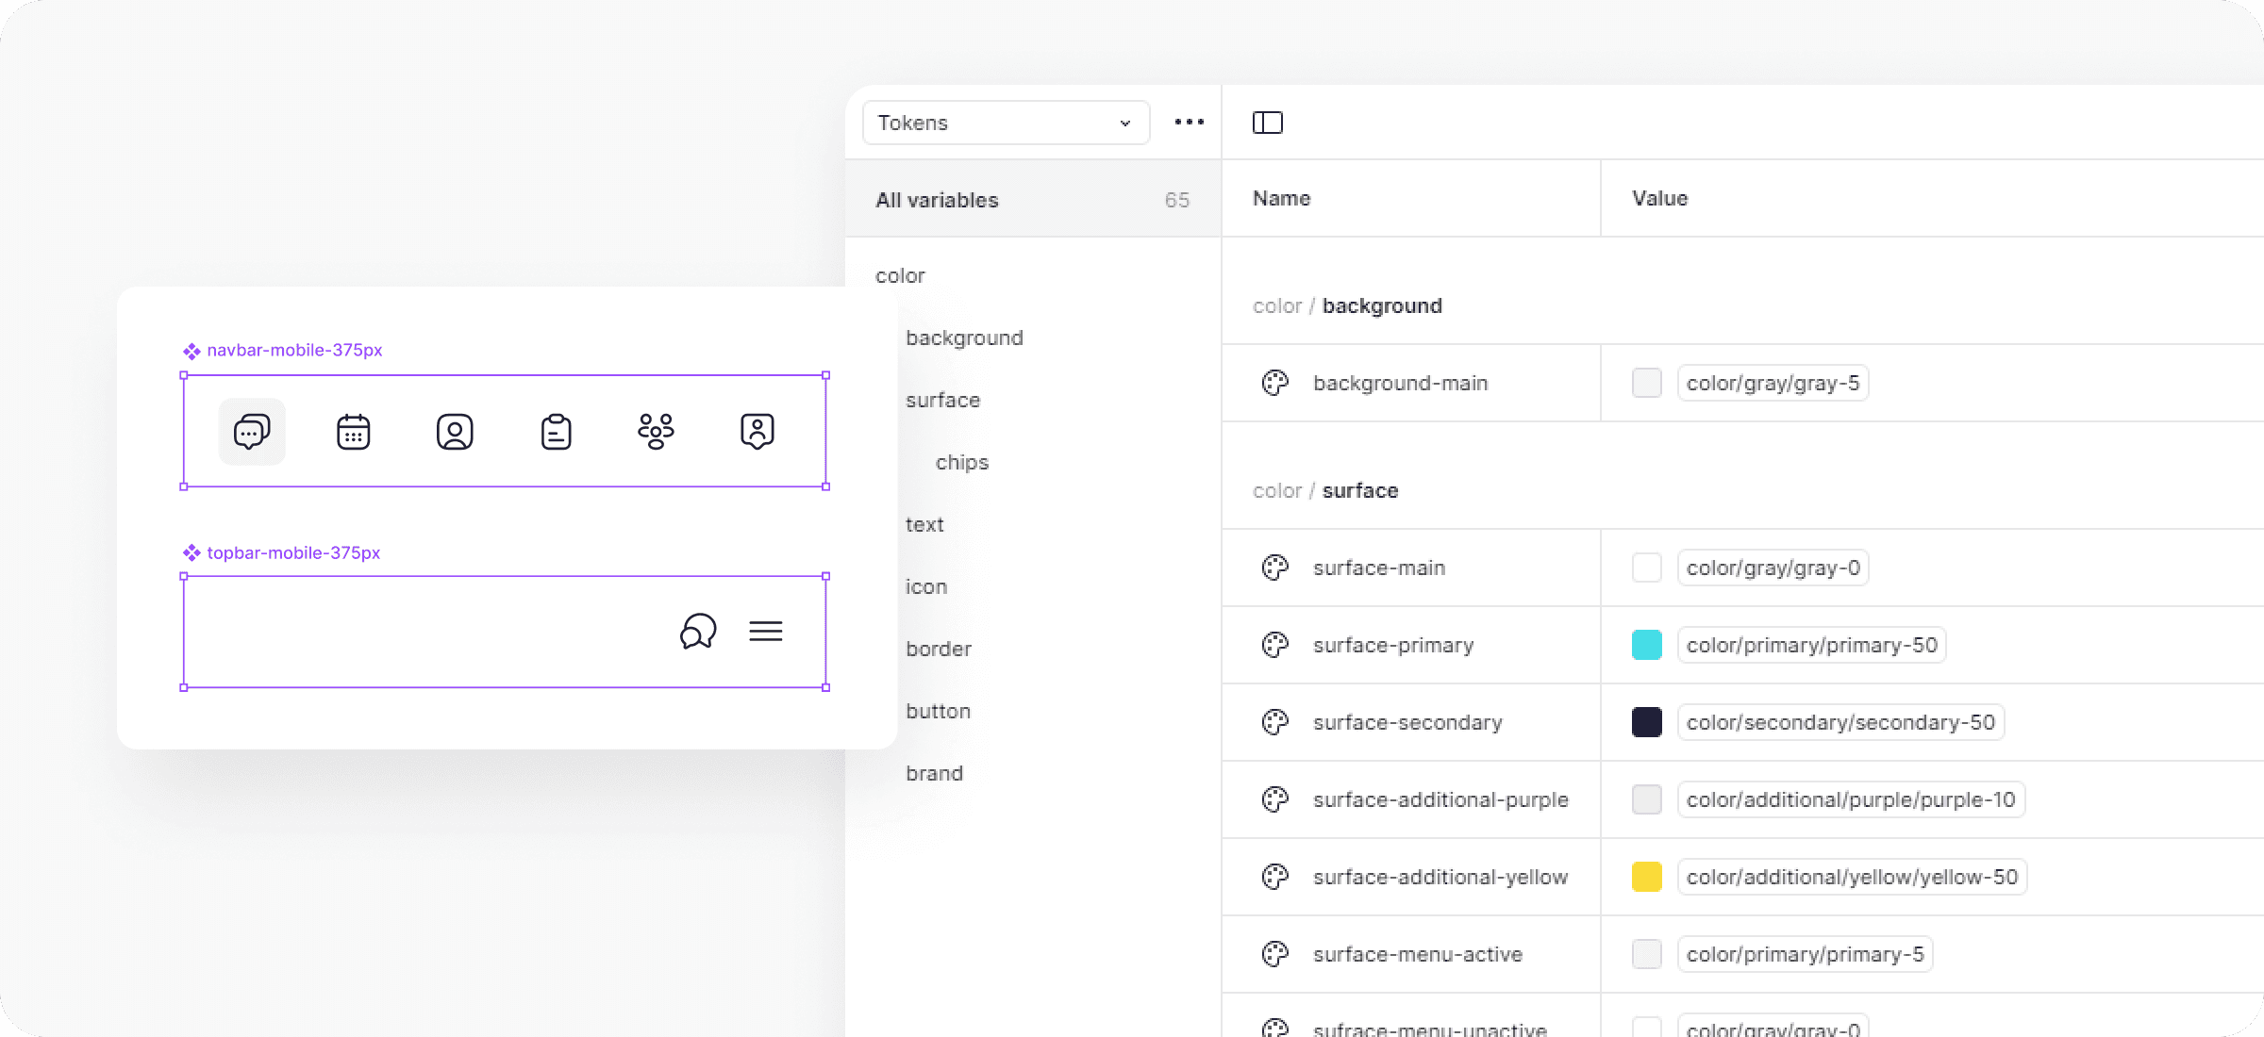The image size is (2264, 1037).
Task: Select the surface group in sidebar
Action: [x=942, y=400]
